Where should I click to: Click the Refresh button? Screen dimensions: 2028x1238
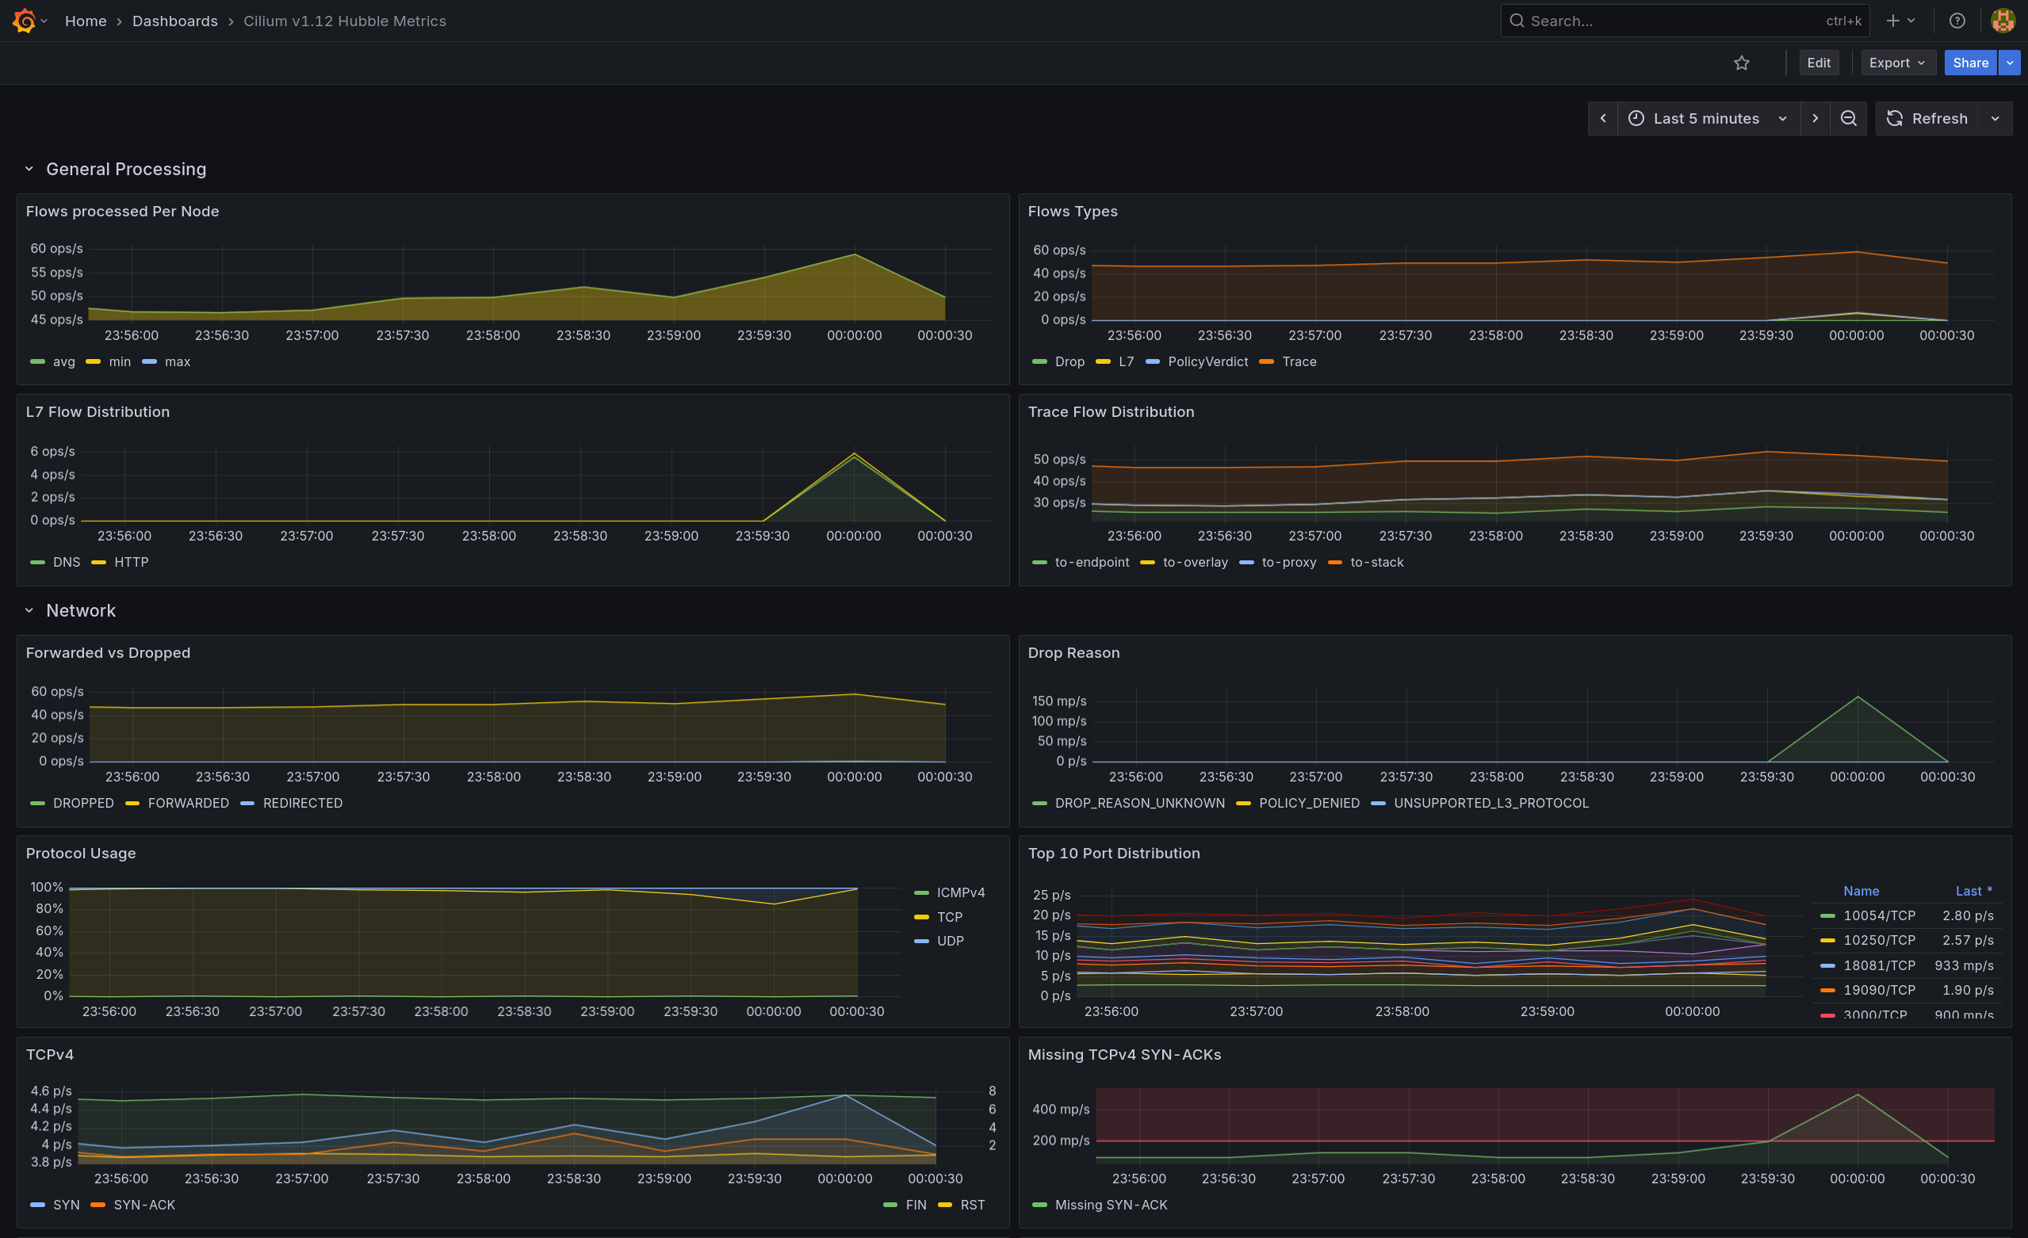(1927, 118)
